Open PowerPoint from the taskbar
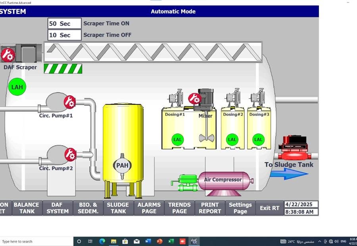Image resolution: width=357 pixels, height=246 pixels. click(x=159, y=241)
